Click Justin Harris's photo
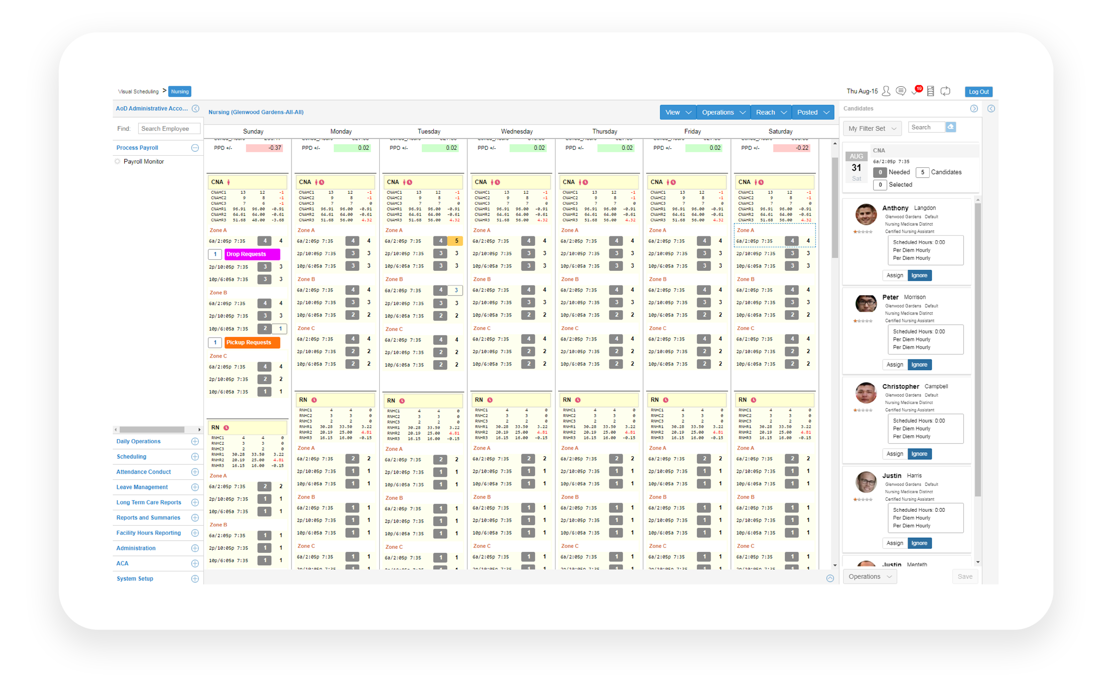 click(866, 482)
